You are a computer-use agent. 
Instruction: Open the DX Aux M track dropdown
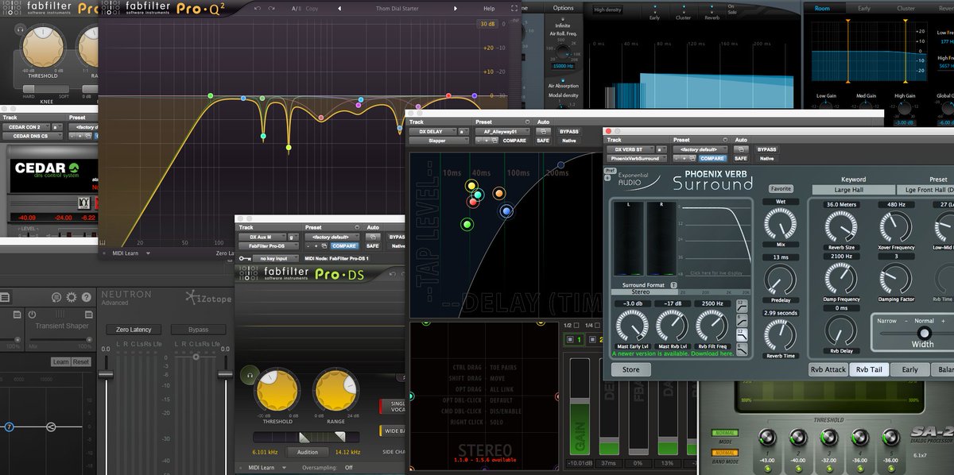click(x=262, y=237)
